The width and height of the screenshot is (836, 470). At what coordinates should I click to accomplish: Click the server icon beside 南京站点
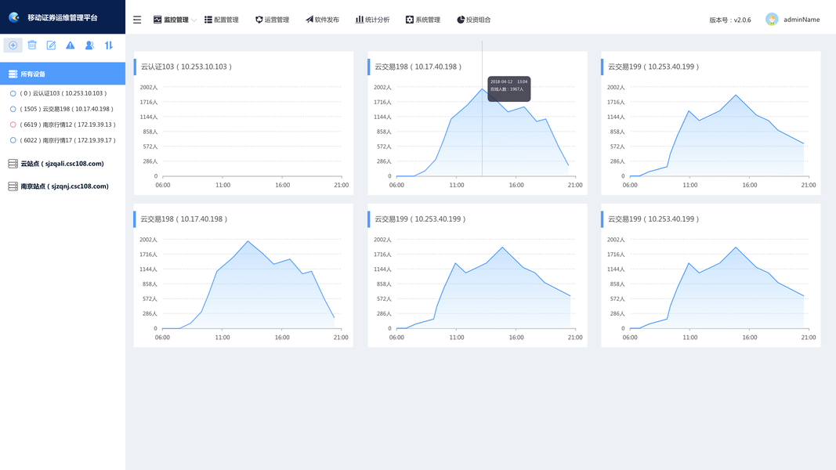click(13, 186)
